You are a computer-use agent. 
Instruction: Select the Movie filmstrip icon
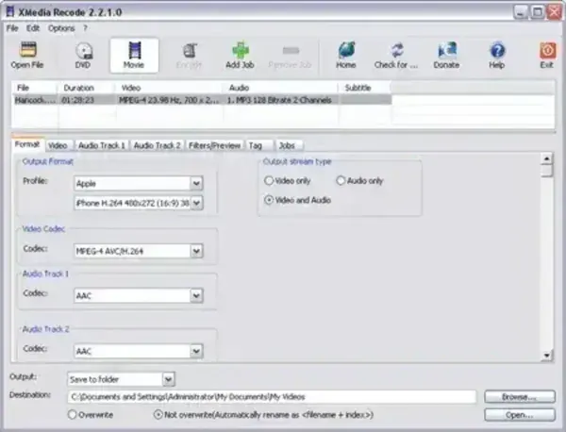pyautogui.click(x=133, y=51)
